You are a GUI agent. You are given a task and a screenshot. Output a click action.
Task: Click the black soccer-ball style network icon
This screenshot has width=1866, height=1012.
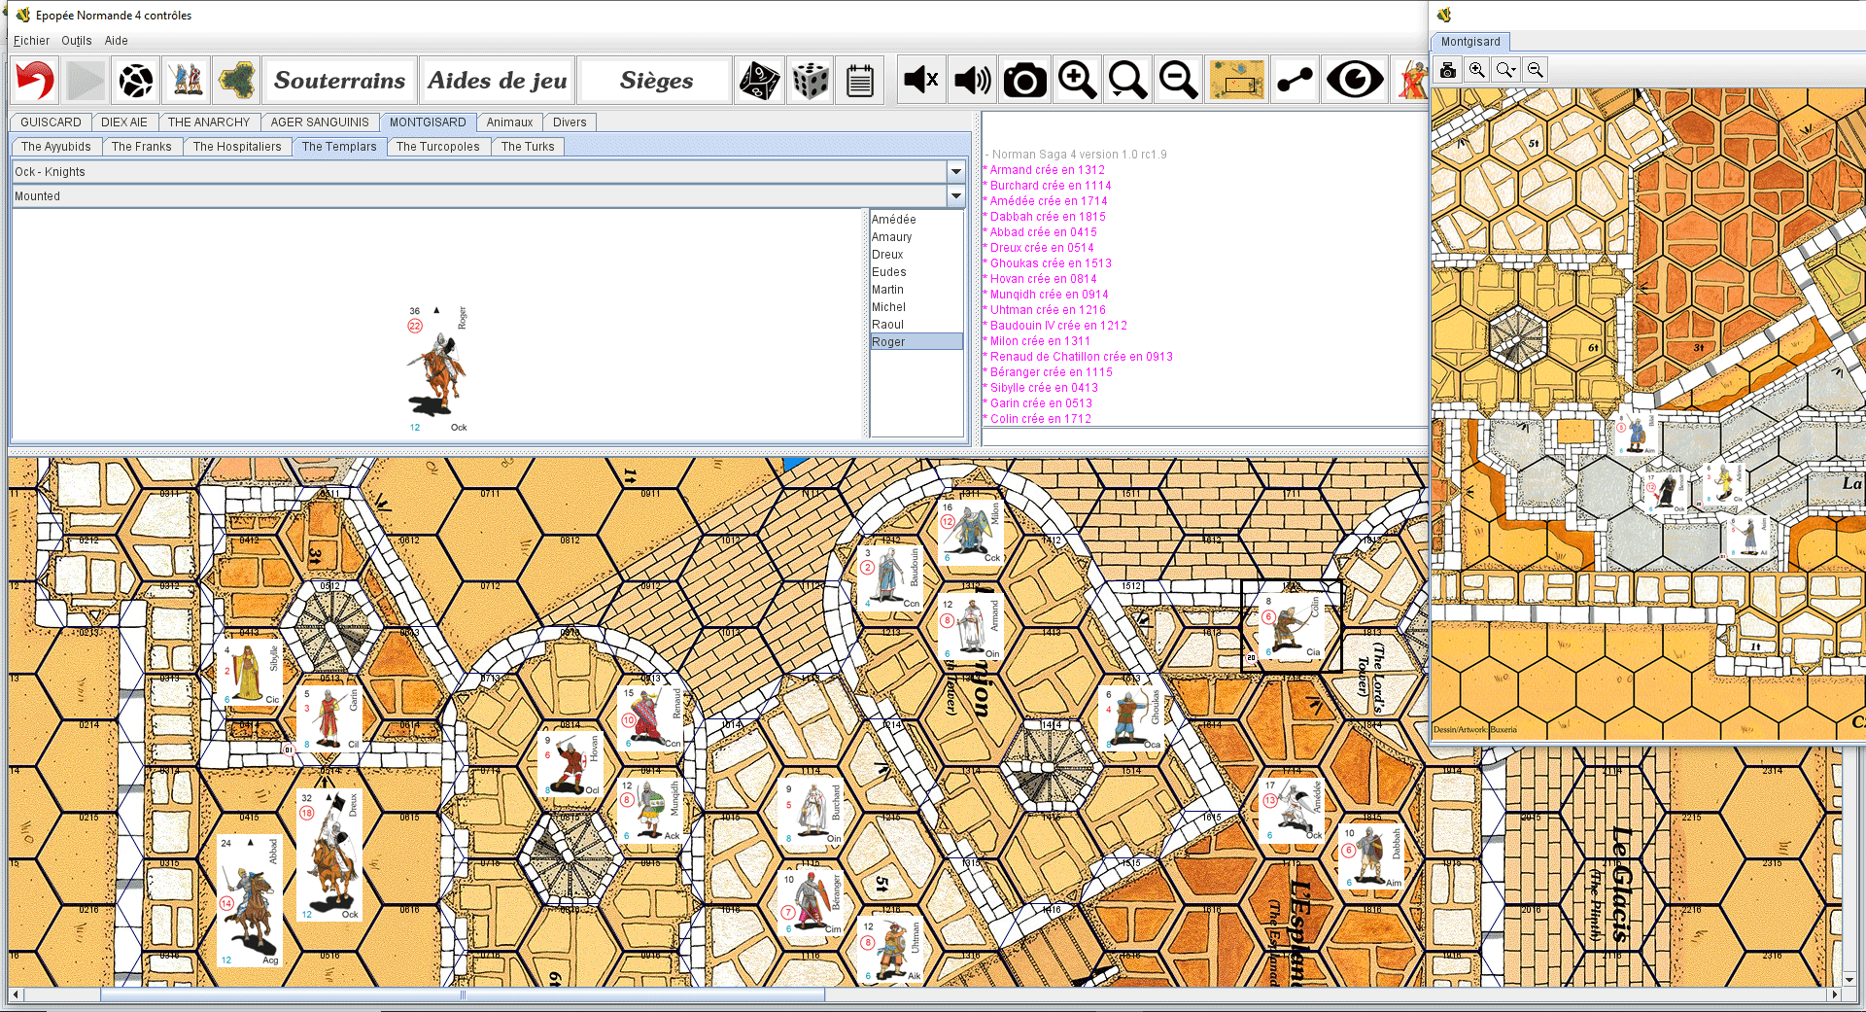point(136,80)
